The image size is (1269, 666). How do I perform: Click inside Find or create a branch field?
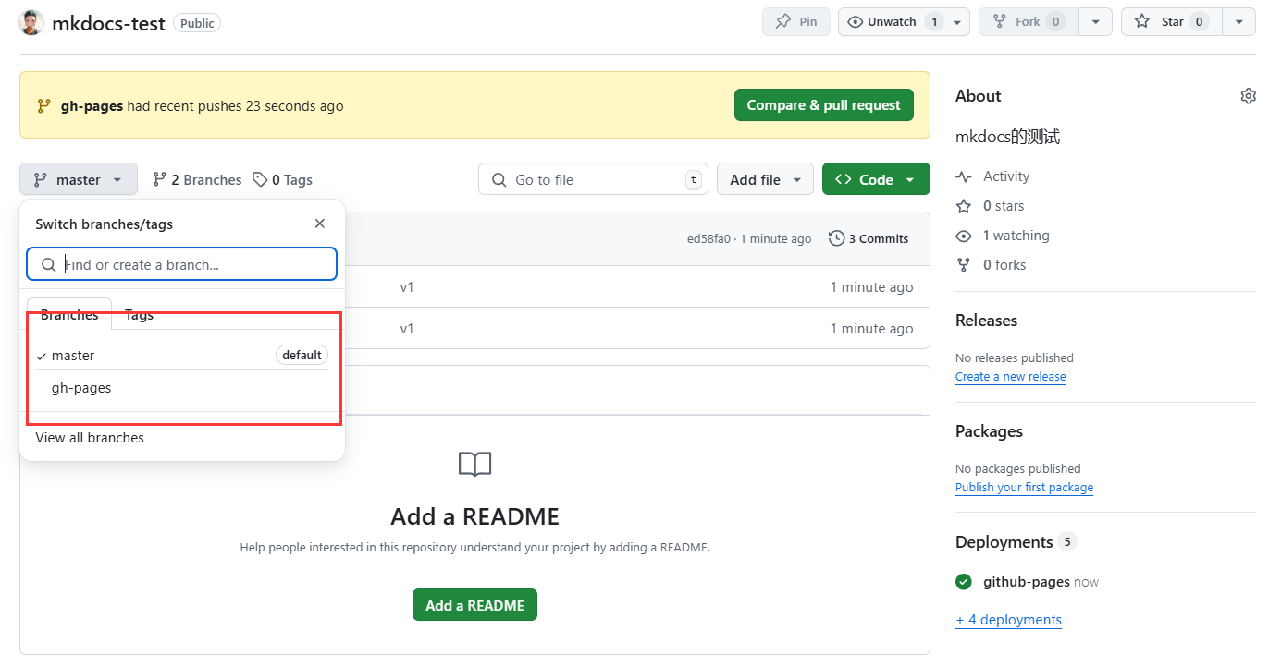pos(182,264)
